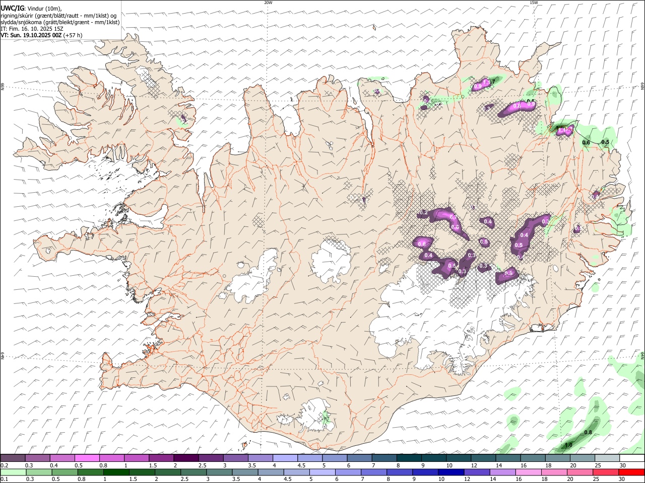Click the 15W longitude label
The image size is (645, 483).
coord(534,3)
